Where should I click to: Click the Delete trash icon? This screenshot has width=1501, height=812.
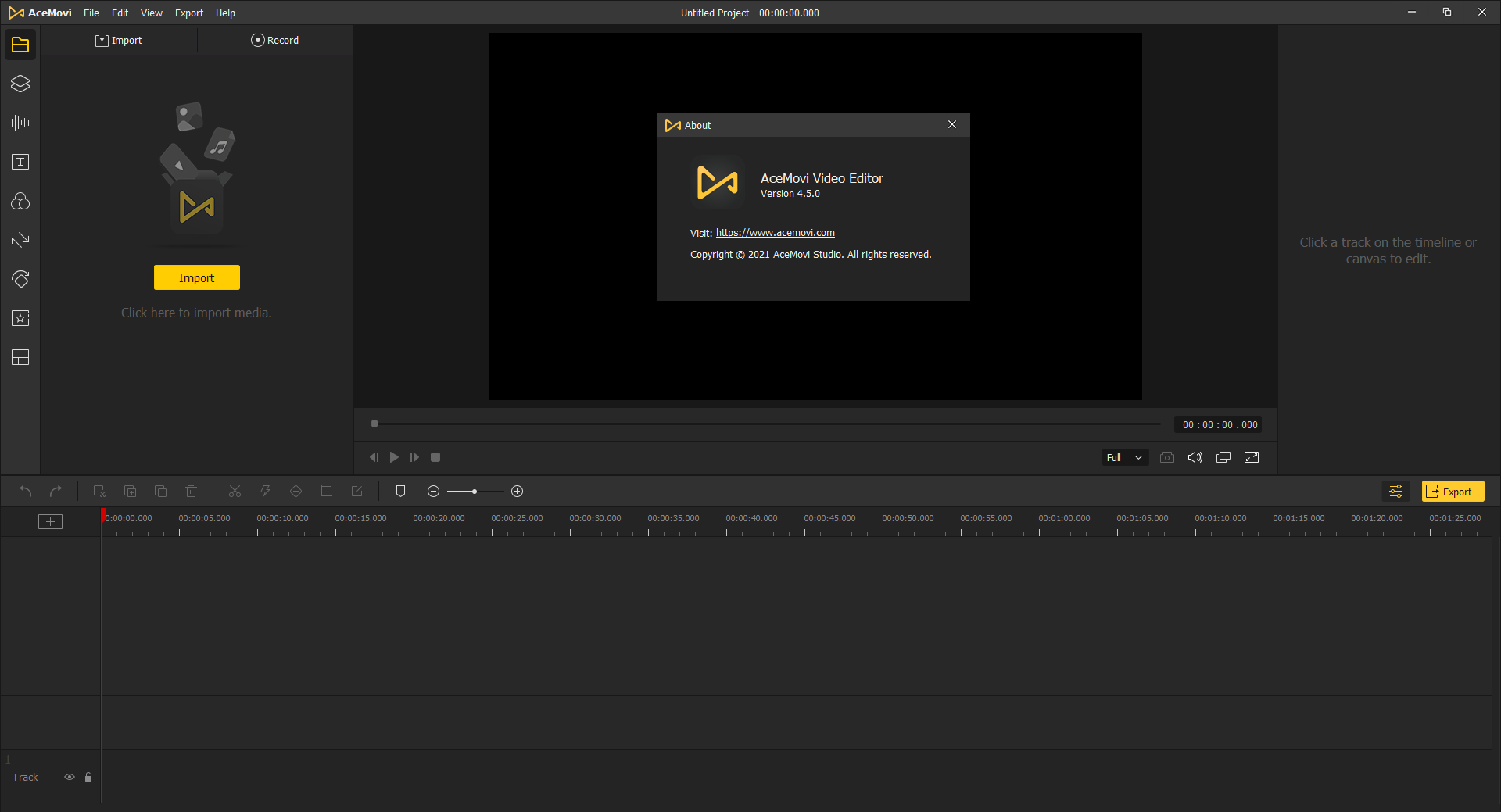191,491
